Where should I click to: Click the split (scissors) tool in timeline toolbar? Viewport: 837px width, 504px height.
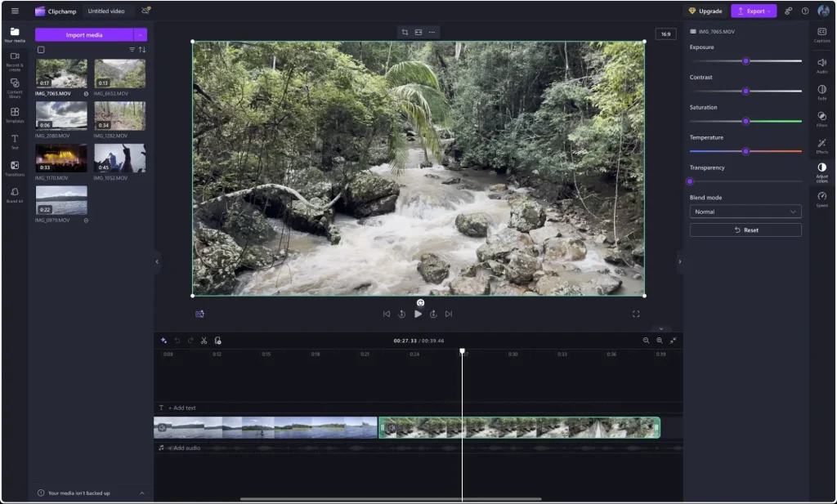[x=204, y=341]
